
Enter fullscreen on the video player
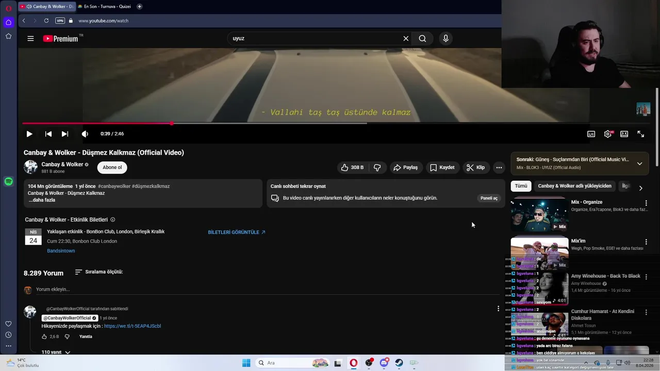click(x=641, y=134)
